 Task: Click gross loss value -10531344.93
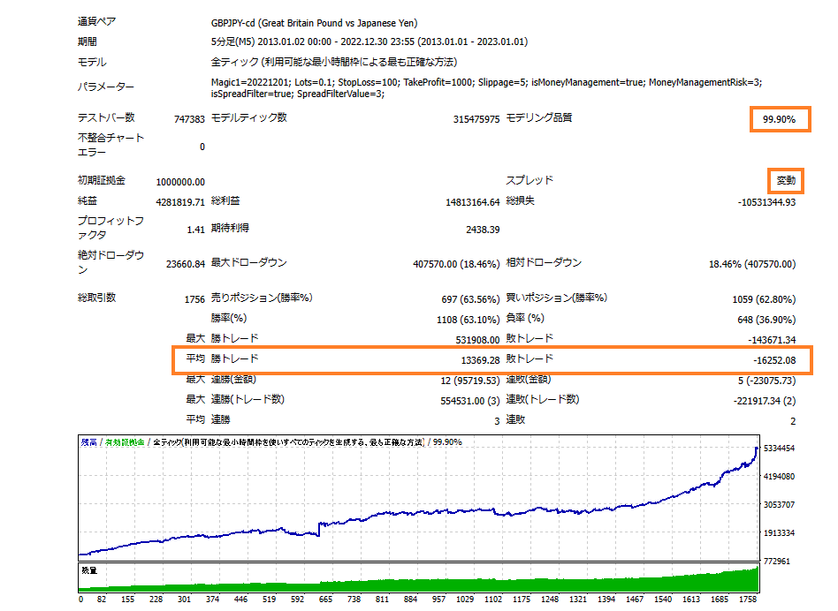pyautogui.click(x=766, y=202)
